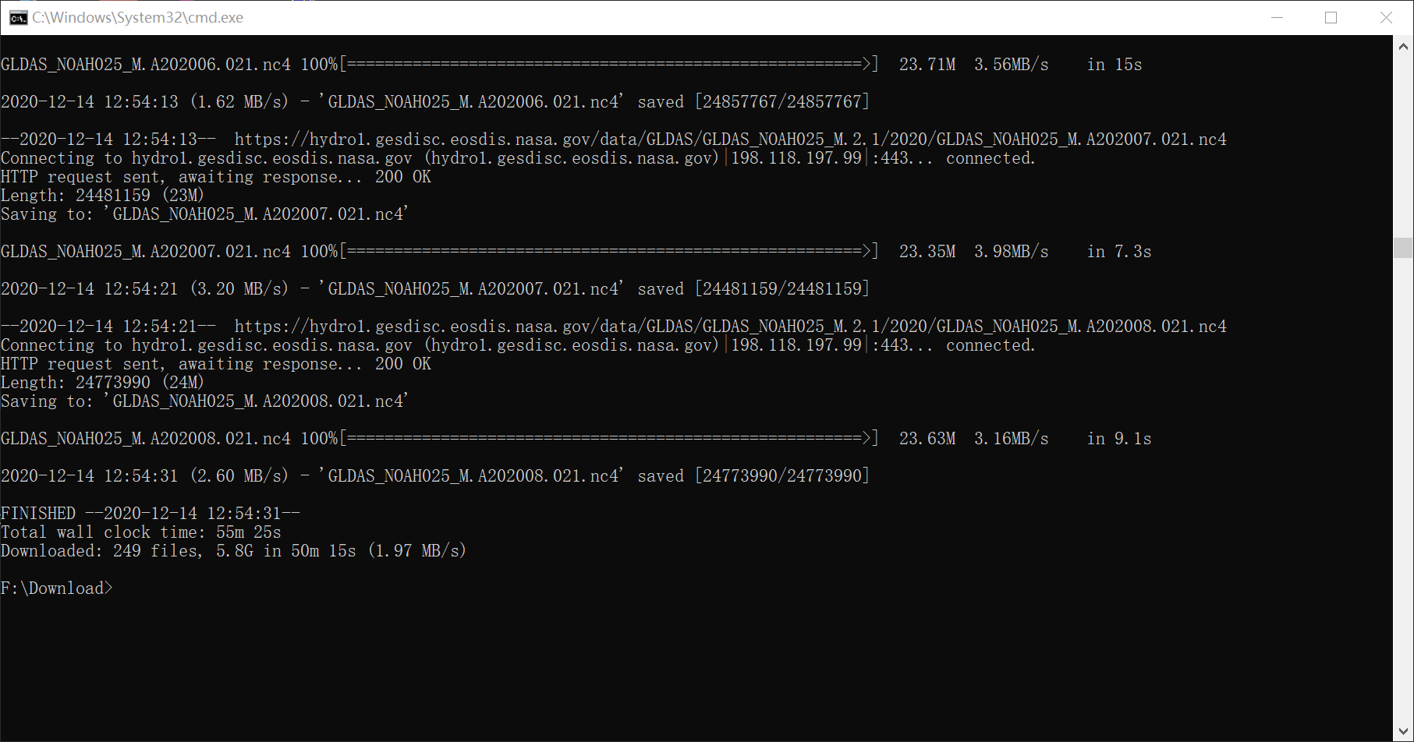The image size is (1414, 742).
Task: Click the filename GLDAS_NOAH025_M.A202006.021.nc4
Action: point(145,64)
